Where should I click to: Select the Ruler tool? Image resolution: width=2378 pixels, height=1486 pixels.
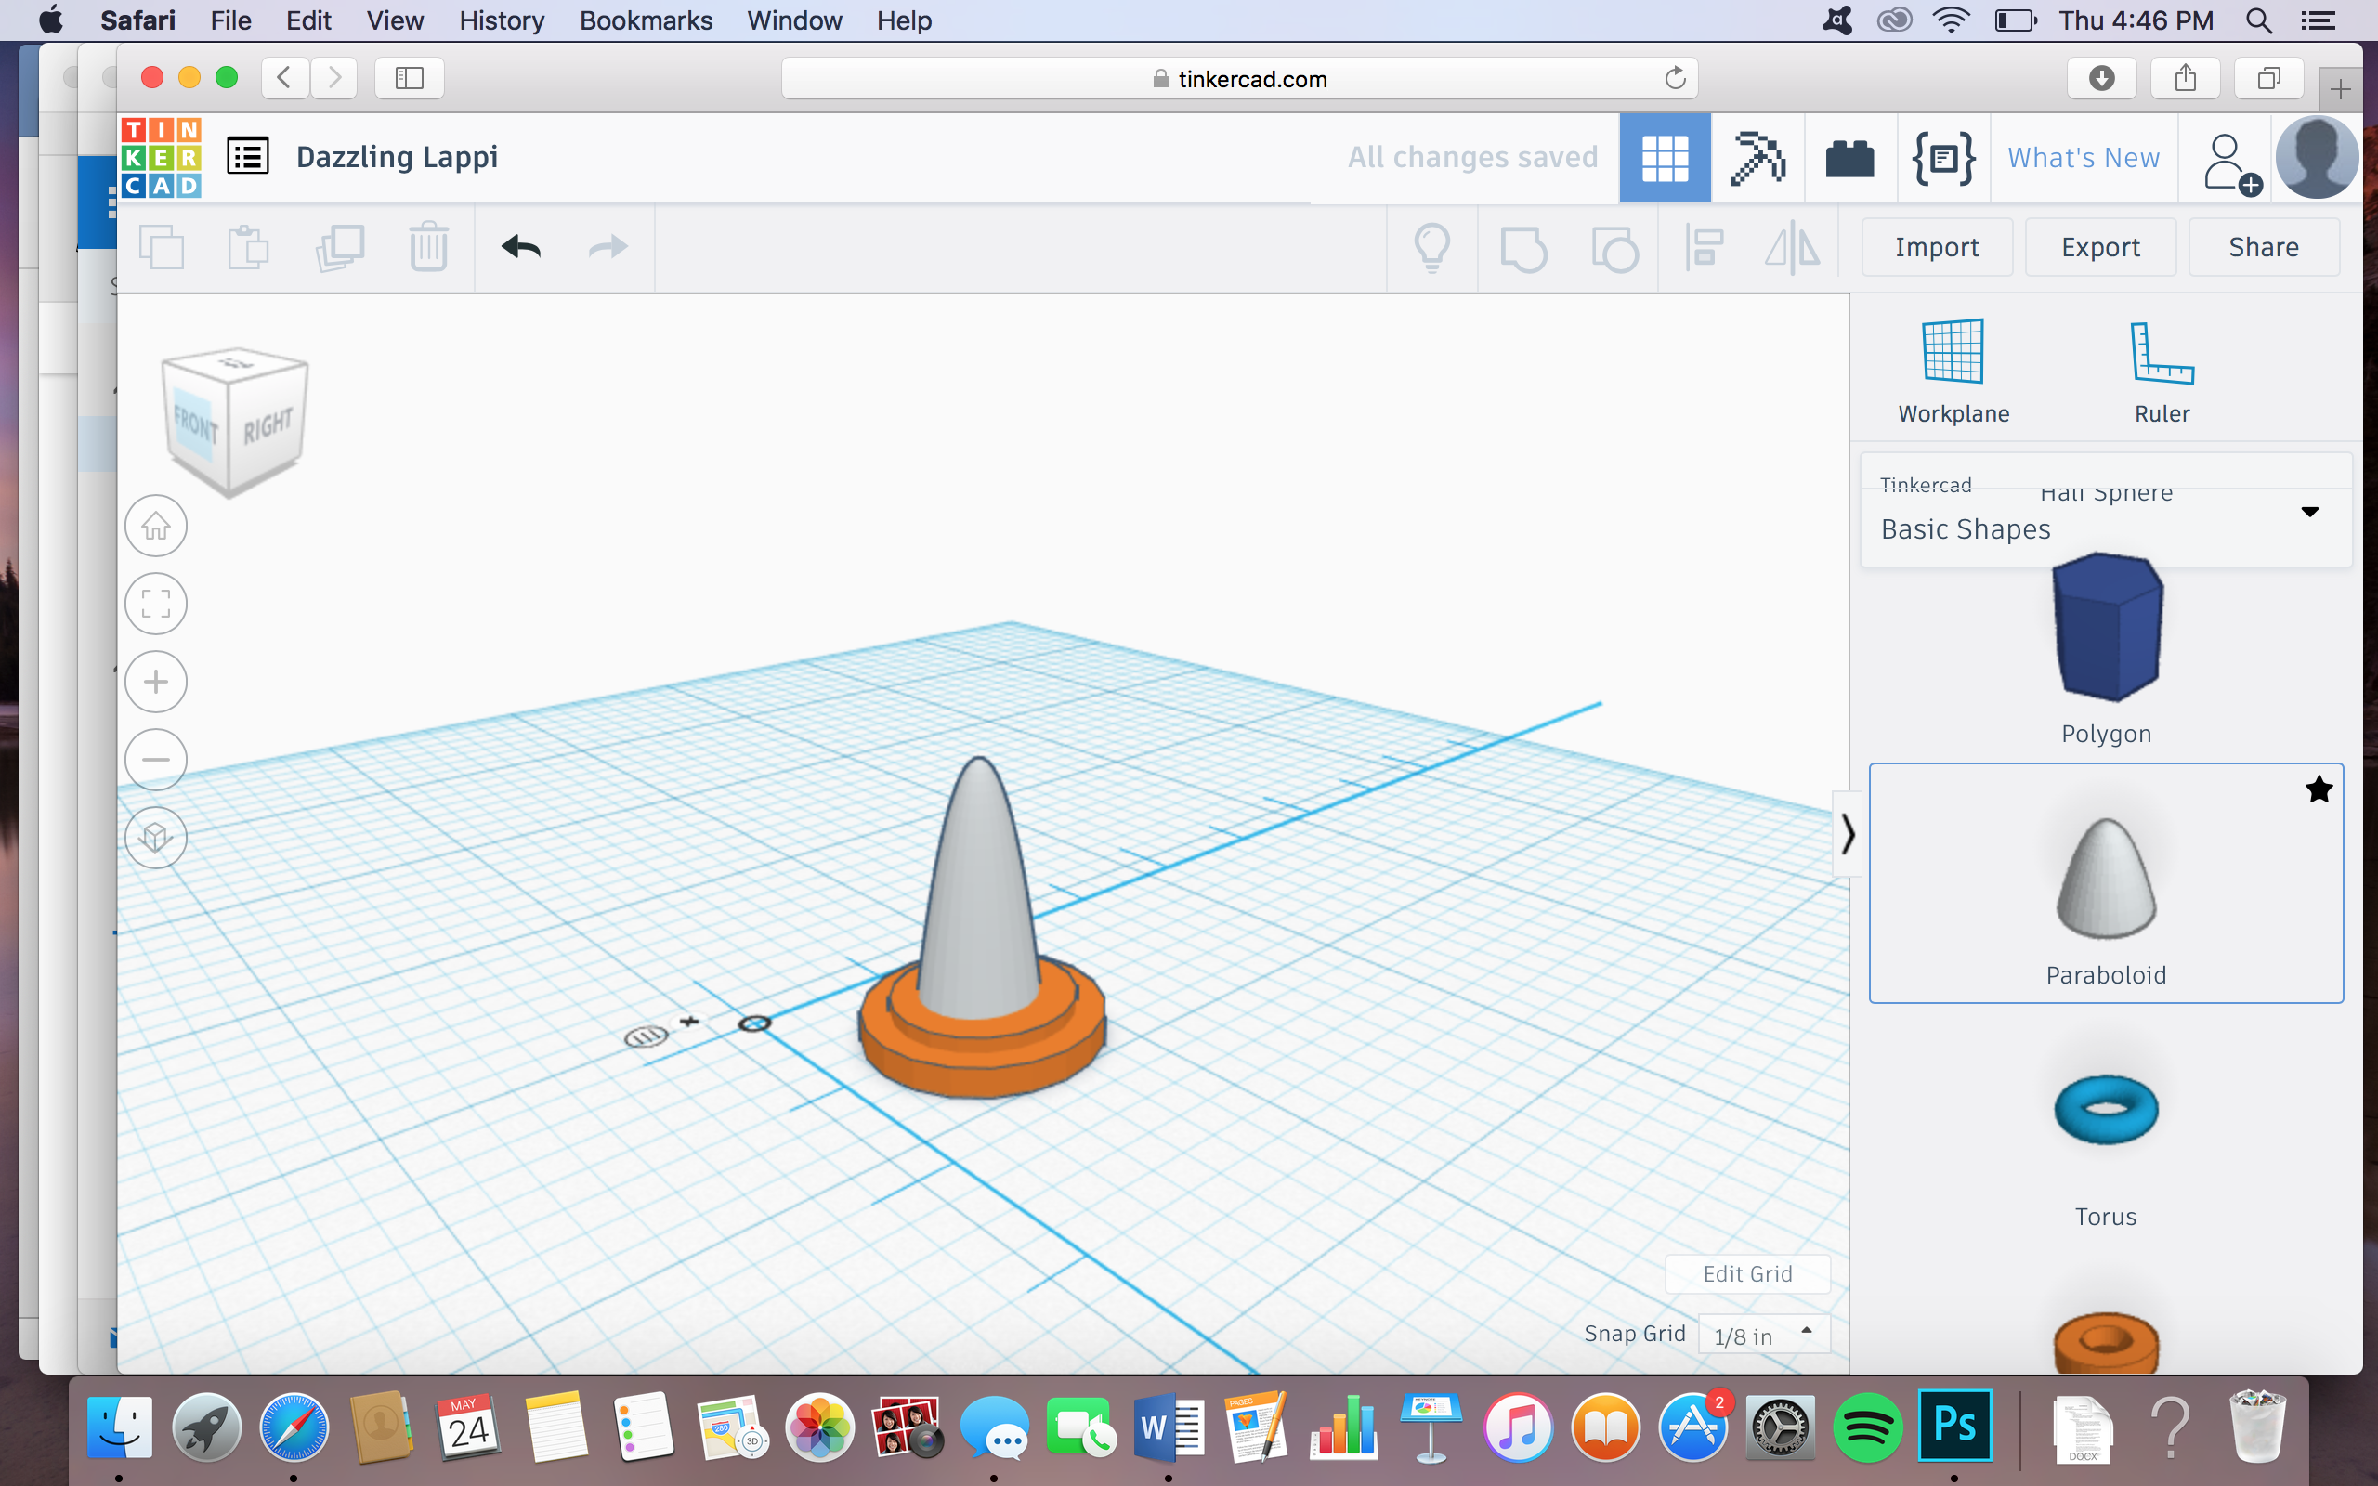2162,371
